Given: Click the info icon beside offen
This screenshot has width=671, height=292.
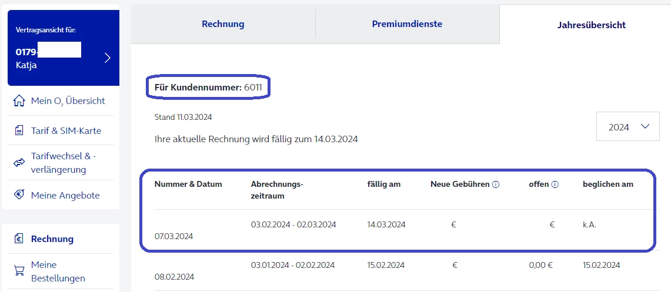Looking at the screenshot, I should [555, 184].
